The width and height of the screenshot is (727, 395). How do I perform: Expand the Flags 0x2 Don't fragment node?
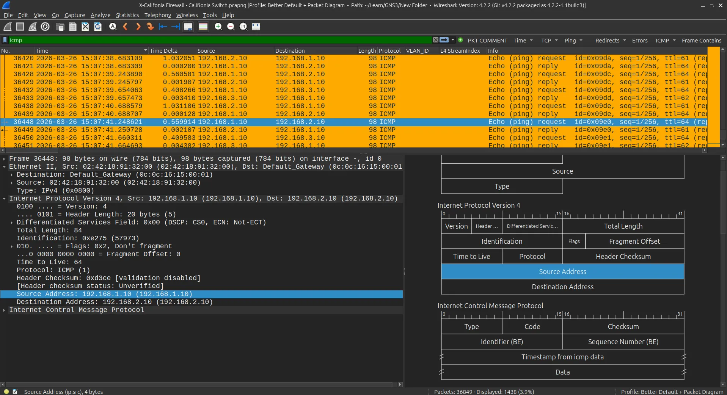click(12, 246)
